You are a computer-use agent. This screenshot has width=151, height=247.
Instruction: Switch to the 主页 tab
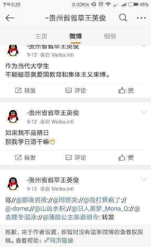click(x=41, y=36)
